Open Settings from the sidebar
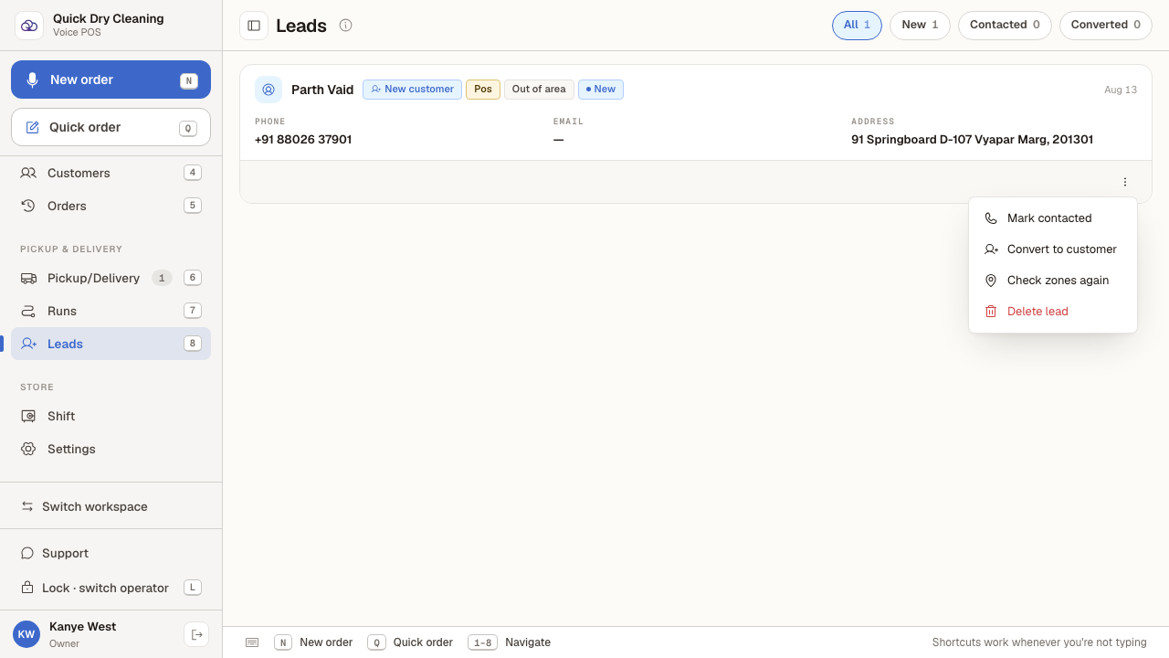This screenshot has width=1169, height=658. pos(111,449)
